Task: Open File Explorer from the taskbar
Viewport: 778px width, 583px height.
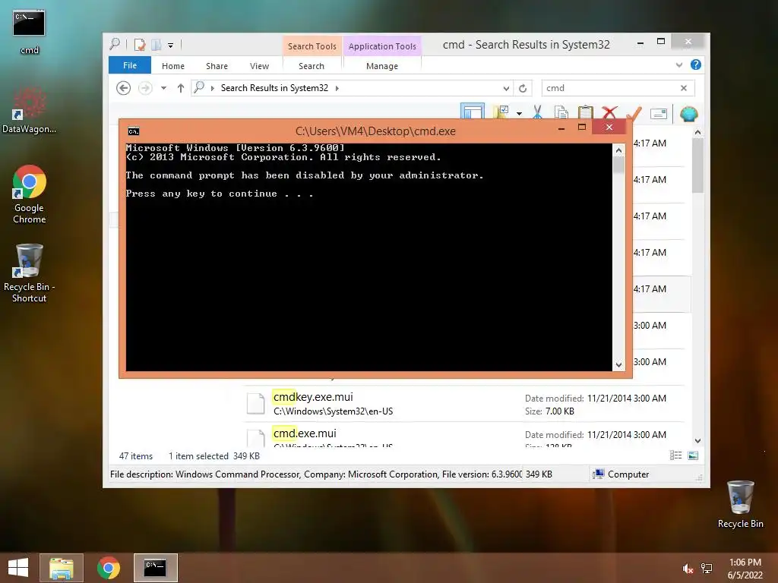Action: [x=62, y=568]
